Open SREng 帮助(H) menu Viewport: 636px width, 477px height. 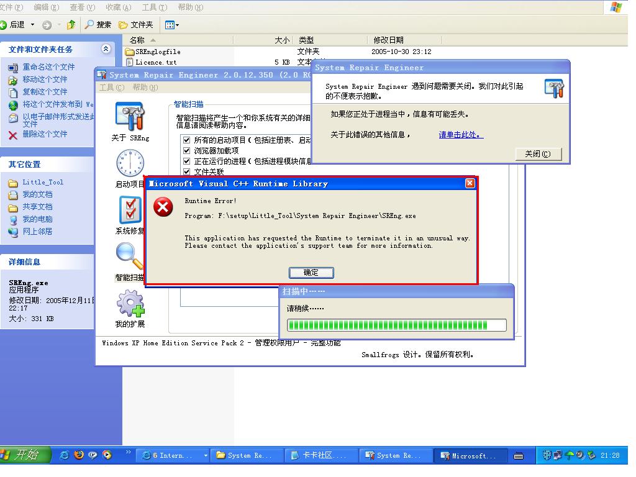coord(145,88)
